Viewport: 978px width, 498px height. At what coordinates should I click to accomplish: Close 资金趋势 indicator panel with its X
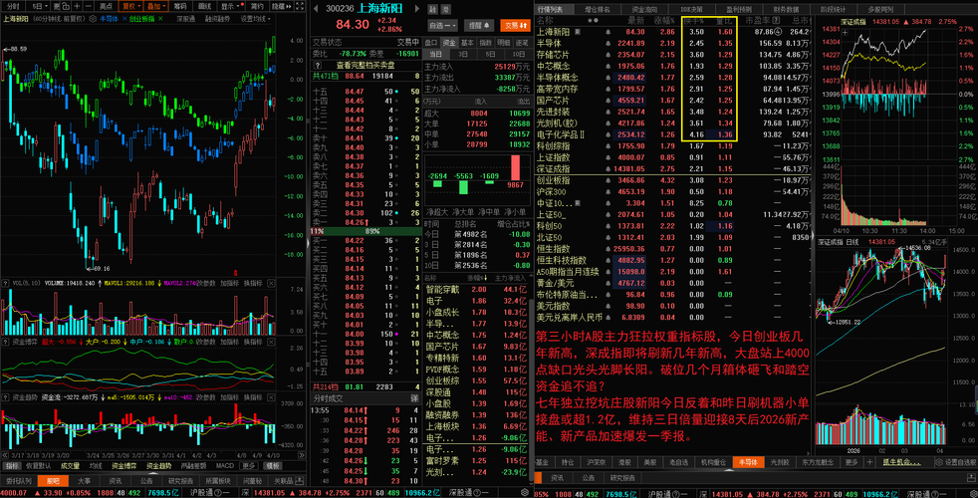click(271, 396)
